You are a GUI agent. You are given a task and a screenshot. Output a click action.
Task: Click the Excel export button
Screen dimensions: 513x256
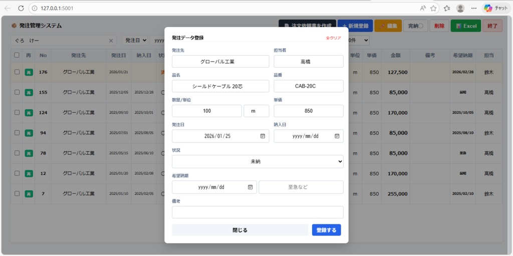pyautogui.click(x=465, y=26)
